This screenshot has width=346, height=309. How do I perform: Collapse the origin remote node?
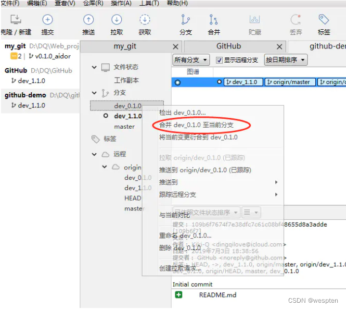pyautogui.click(x=105, y=167)
